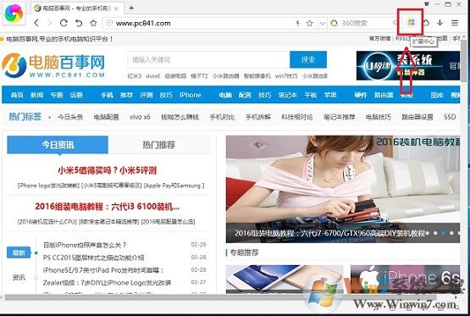Open iPhone in the nav bar
This screenshot has height=316, width=470.
pos(191,95)
